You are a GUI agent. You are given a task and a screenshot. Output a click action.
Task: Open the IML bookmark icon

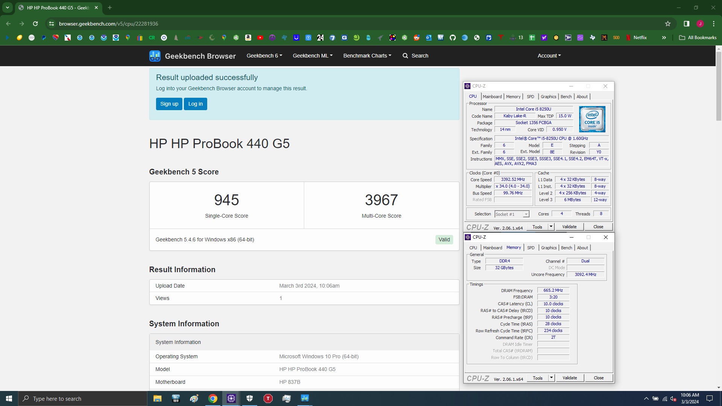(x=604, y=38)
